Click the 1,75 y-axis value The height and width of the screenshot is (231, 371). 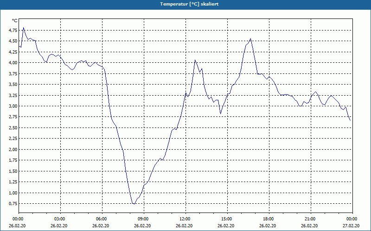coord(13,160)
